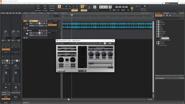This screenshot has width=185, height=104.
Task: Open Audio track None input dropdown
Action: (x=34, y=26)
